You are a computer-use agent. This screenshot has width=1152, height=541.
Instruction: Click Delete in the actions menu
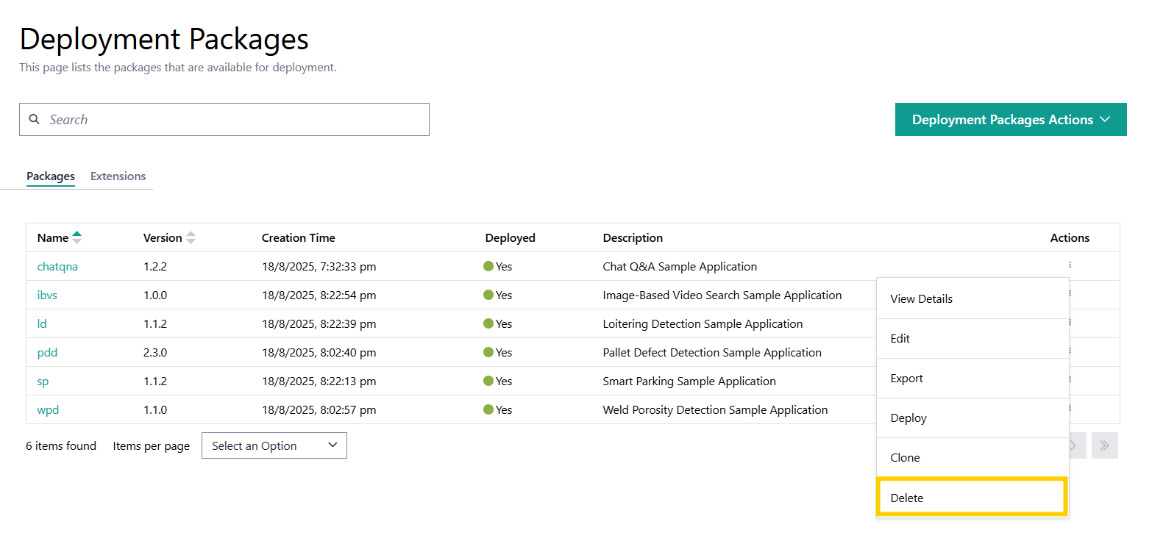coord(906,498)
